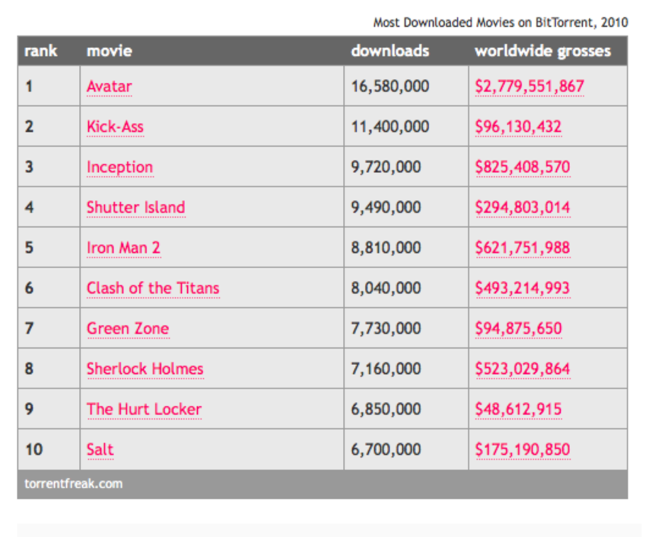Viewport: 655px width, 537px height.
Task: Click Clash of the Titans link
Action: point(153,288)
